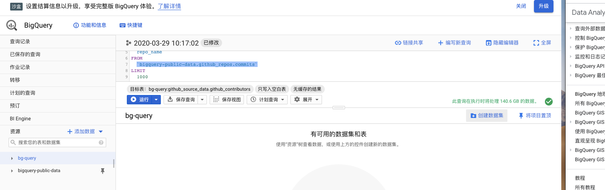The image size is (605, 190).
Task: Expand 控制 BigQuery item in docs window
Action: pos(571,38)
